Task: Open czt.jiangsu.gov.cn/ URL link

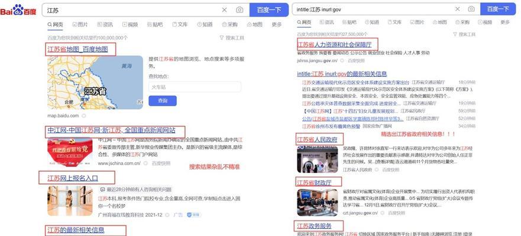Action: (x=360, y=213)
